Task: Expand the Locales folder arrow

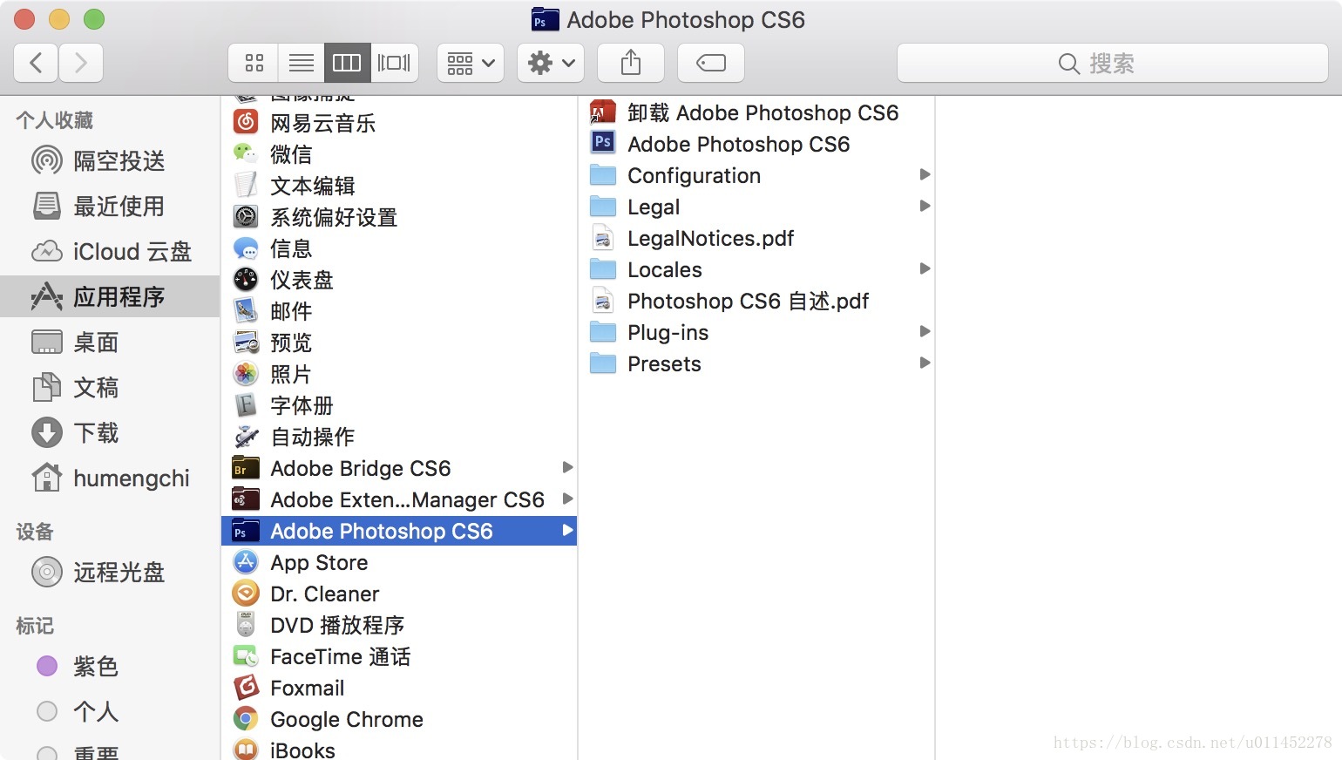Action: point(925,269)
